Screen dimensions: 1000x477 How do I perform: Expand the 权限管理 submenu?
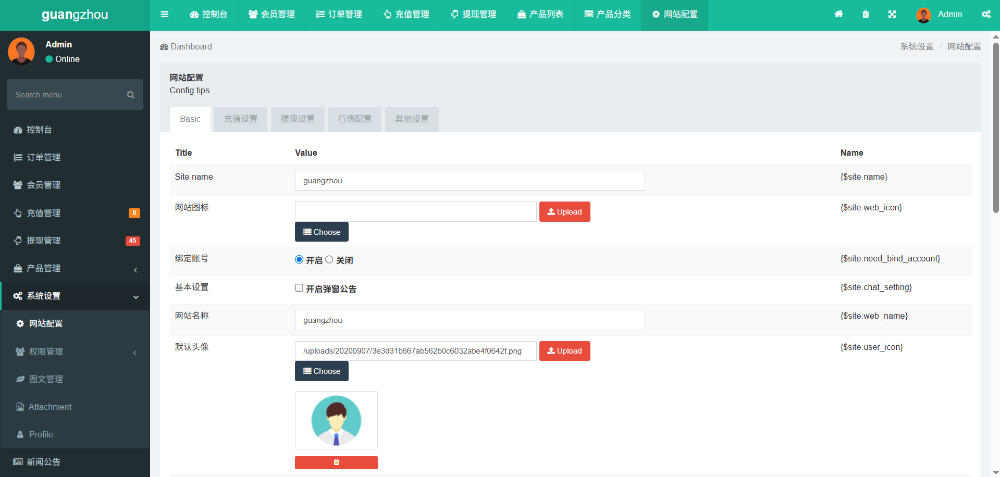pos(75,352)
